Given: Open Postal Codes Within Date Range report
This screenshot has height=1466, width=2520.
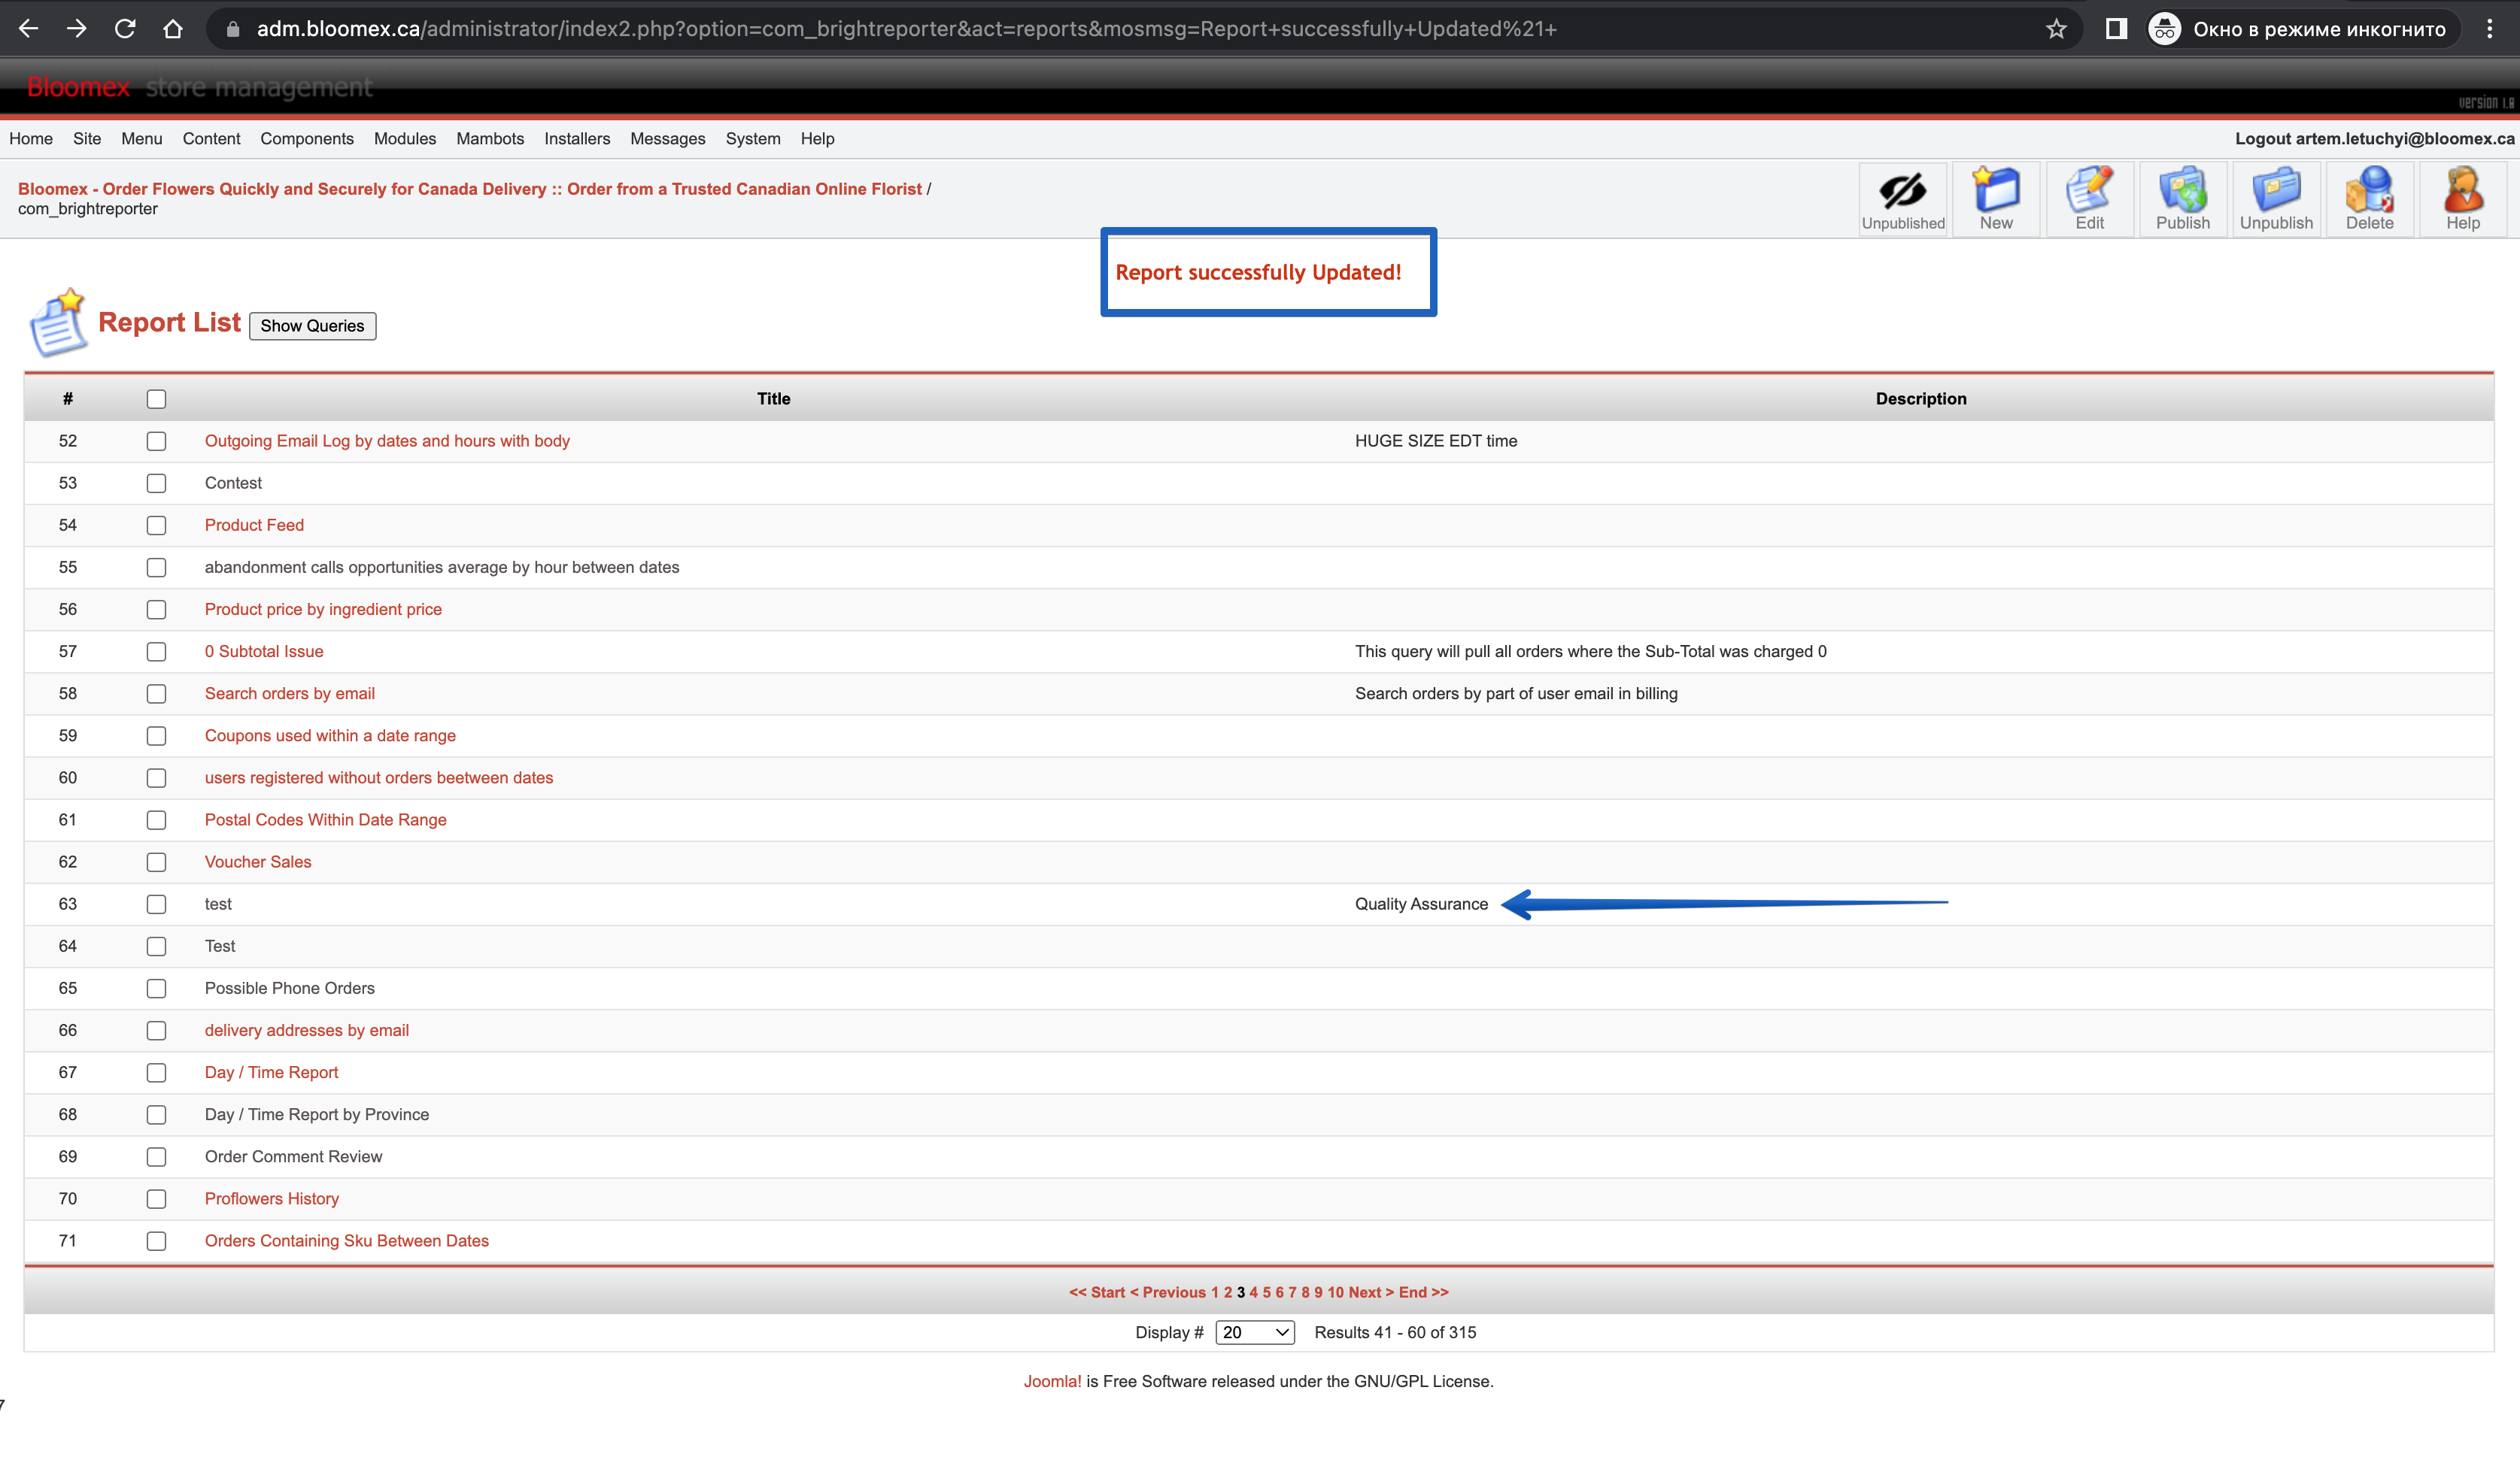Looking at the screenshot, I should coord(326,819).
